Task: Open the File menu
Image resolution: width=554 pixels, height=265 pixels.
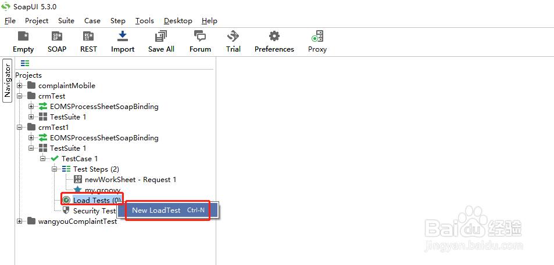Action: coord(10,21)
